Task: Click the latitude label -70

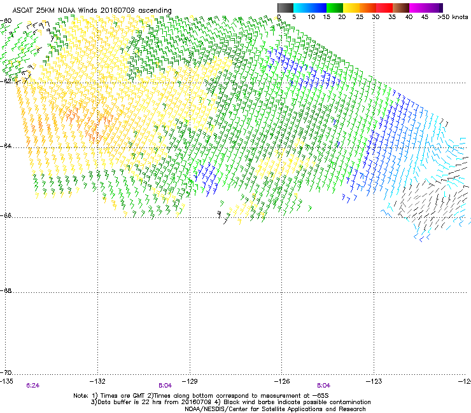Action: tap(6, 373)
